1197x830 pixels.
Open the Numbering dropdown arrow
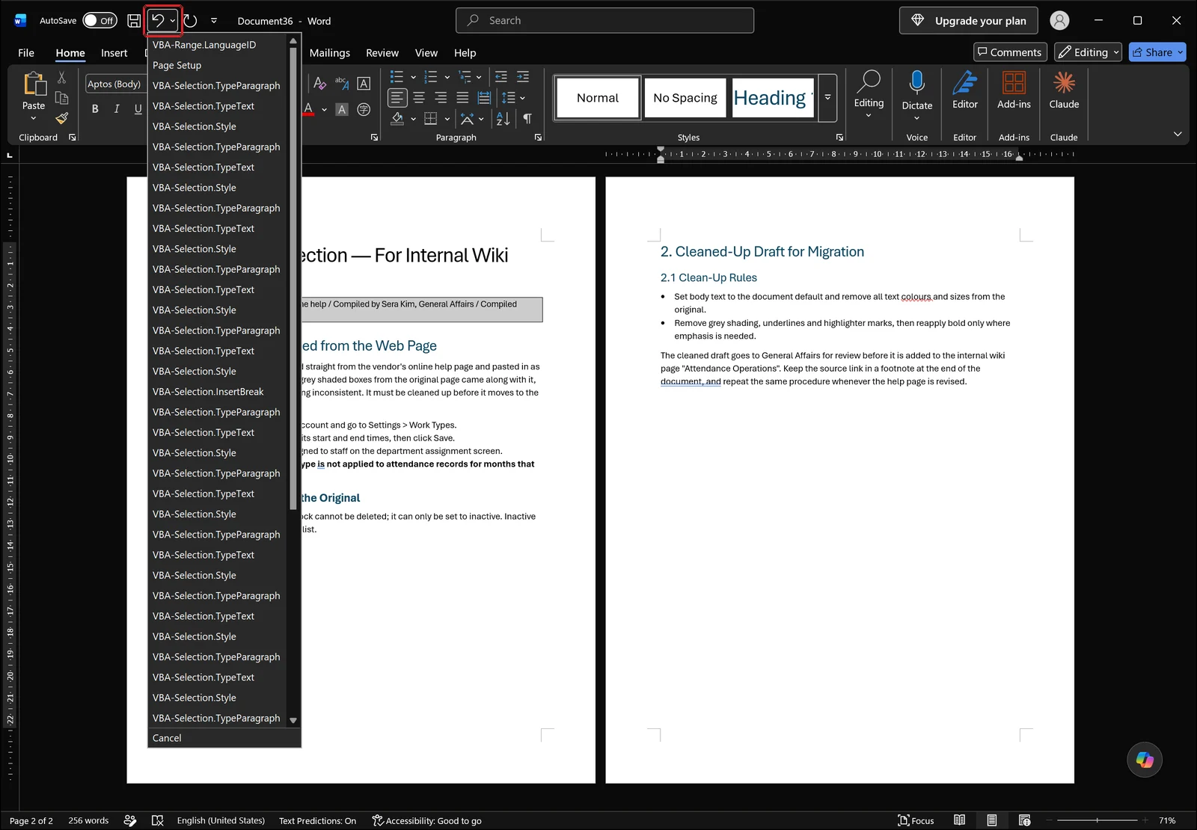(x=447, y=76)
